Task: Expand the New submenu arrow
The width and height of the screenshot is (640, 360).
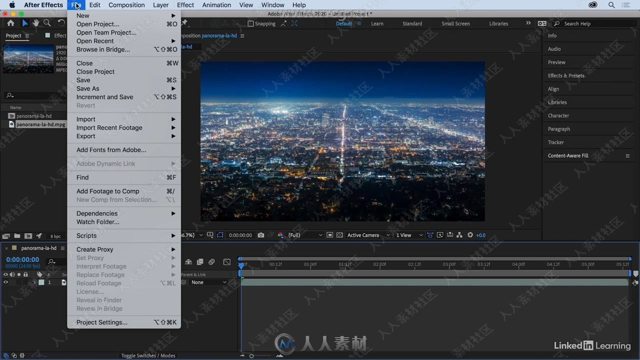Action: (173, 15)
